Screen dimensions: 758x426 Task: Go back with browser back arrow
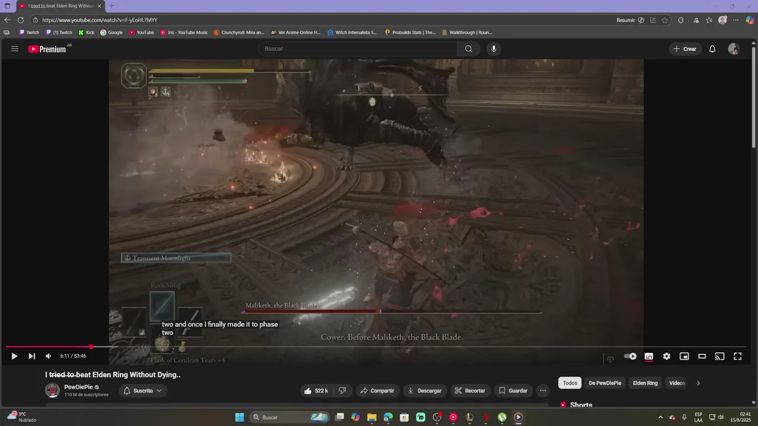tap(7, 20)
